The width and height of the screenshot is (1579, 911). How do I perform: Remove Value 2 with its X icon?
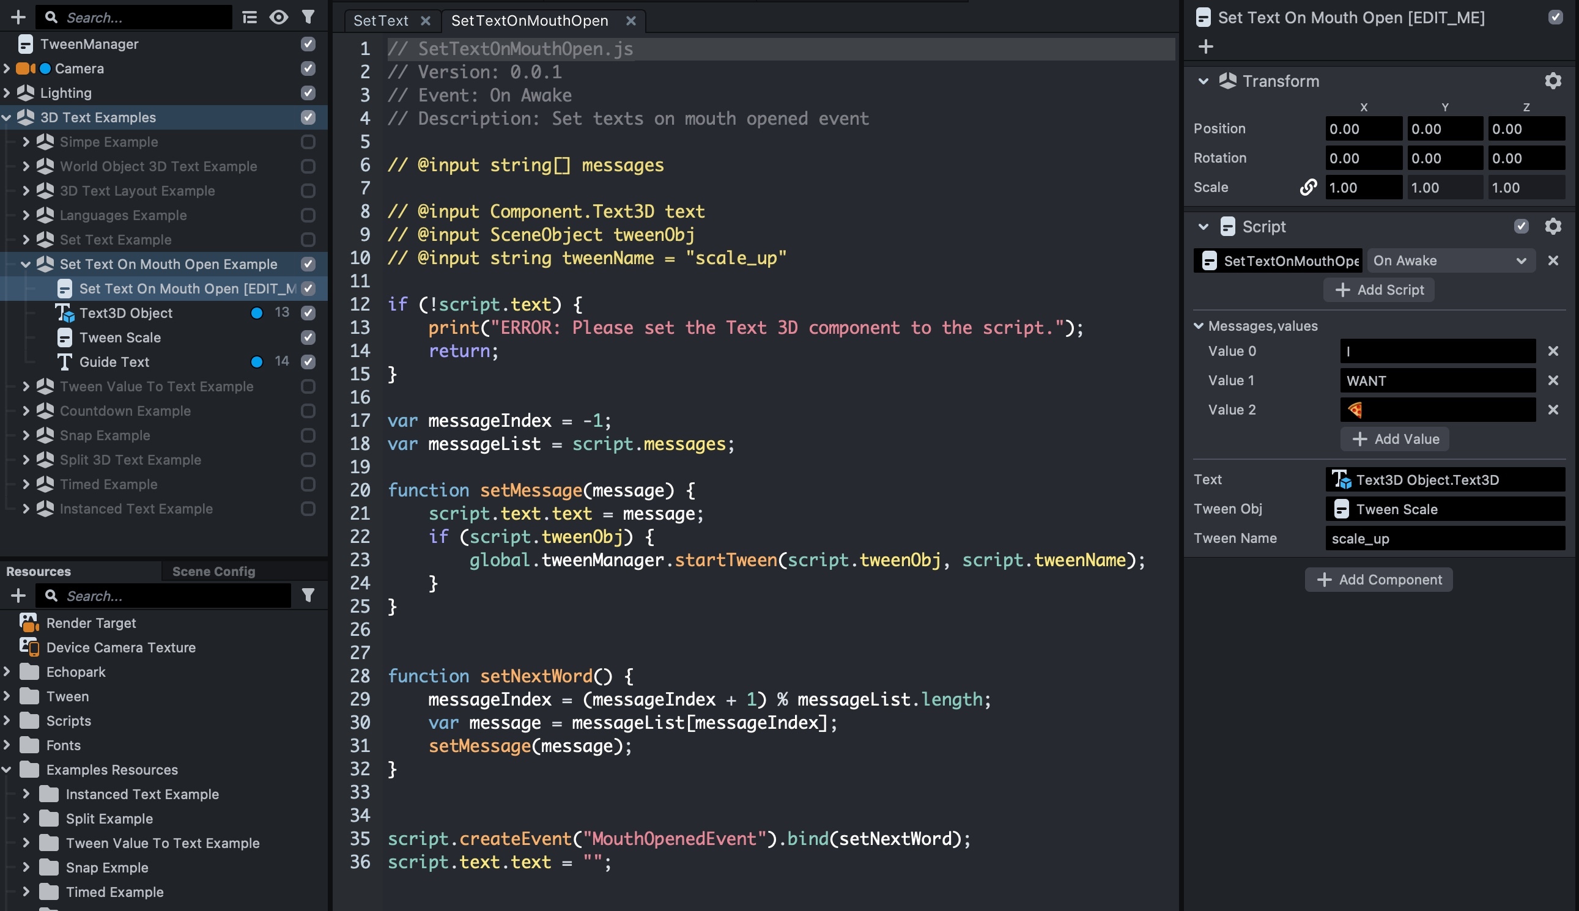(x=1553, y=410)
